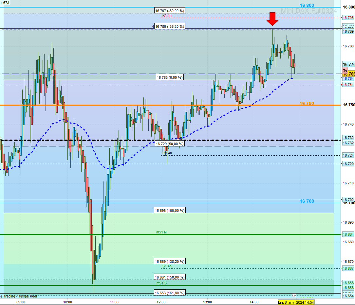
Task: Click the 16 780 value on price axis
Action: pos(348,46)
